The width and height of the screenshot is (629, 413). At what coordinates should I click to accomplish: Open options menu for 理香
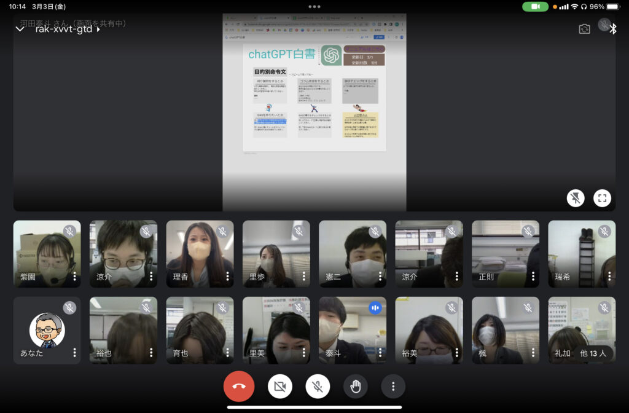(x=227, y=276)
